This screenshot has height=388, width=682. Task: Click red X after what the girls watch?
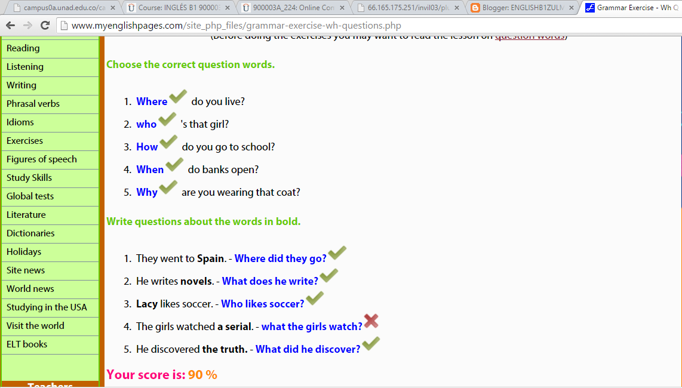(371, 321)
